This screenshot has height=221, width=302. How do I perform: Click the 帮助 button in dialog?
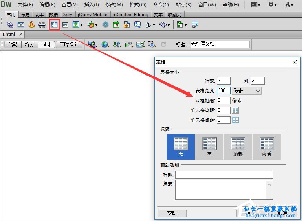point(172,213)
